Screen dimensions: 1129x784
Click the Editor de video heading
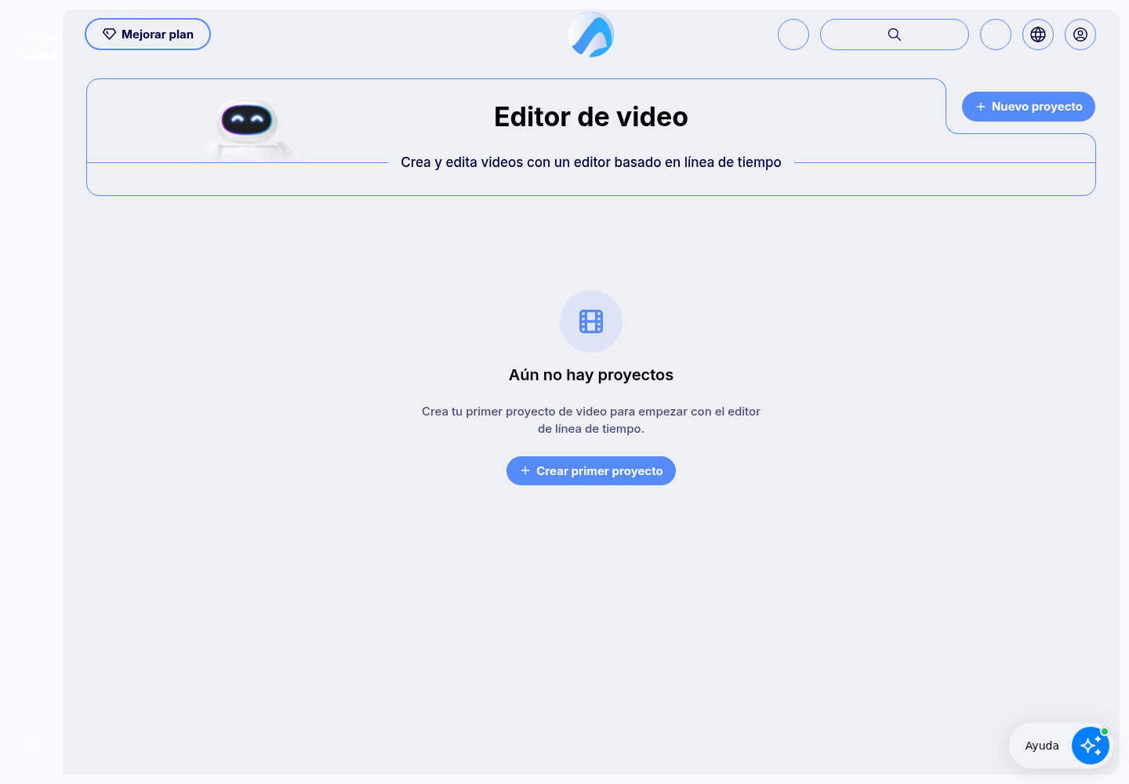tap(591, 117)
